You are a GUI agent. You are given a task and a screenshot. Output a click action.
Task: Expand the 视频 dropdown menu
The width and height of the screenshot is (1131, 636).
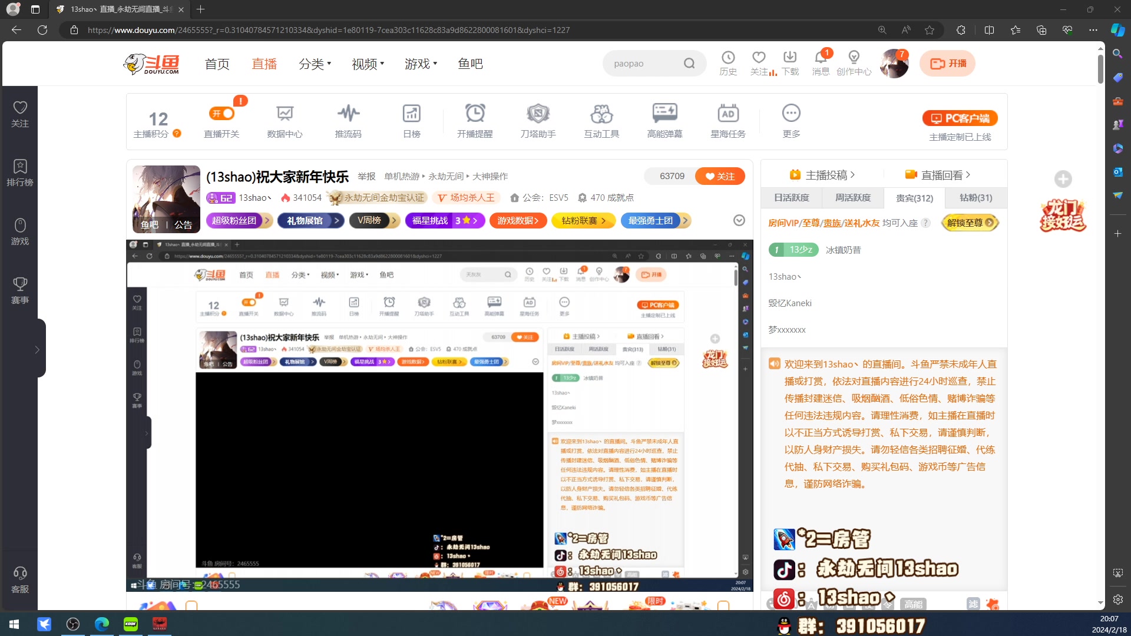[x=368, y=64]
